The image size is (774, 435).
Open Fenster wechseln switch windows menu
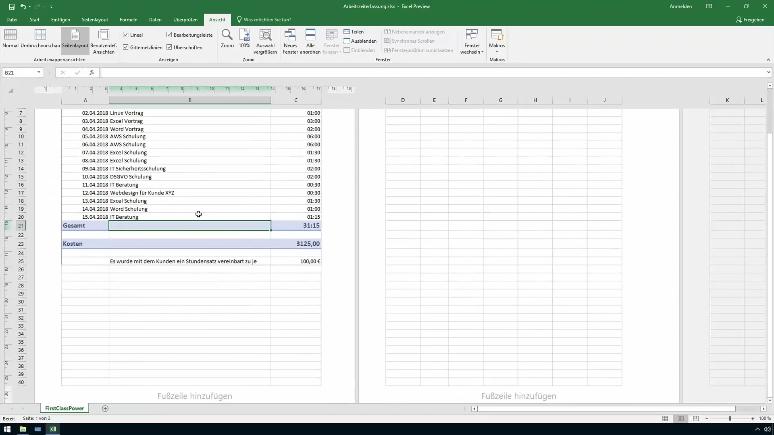472,41
